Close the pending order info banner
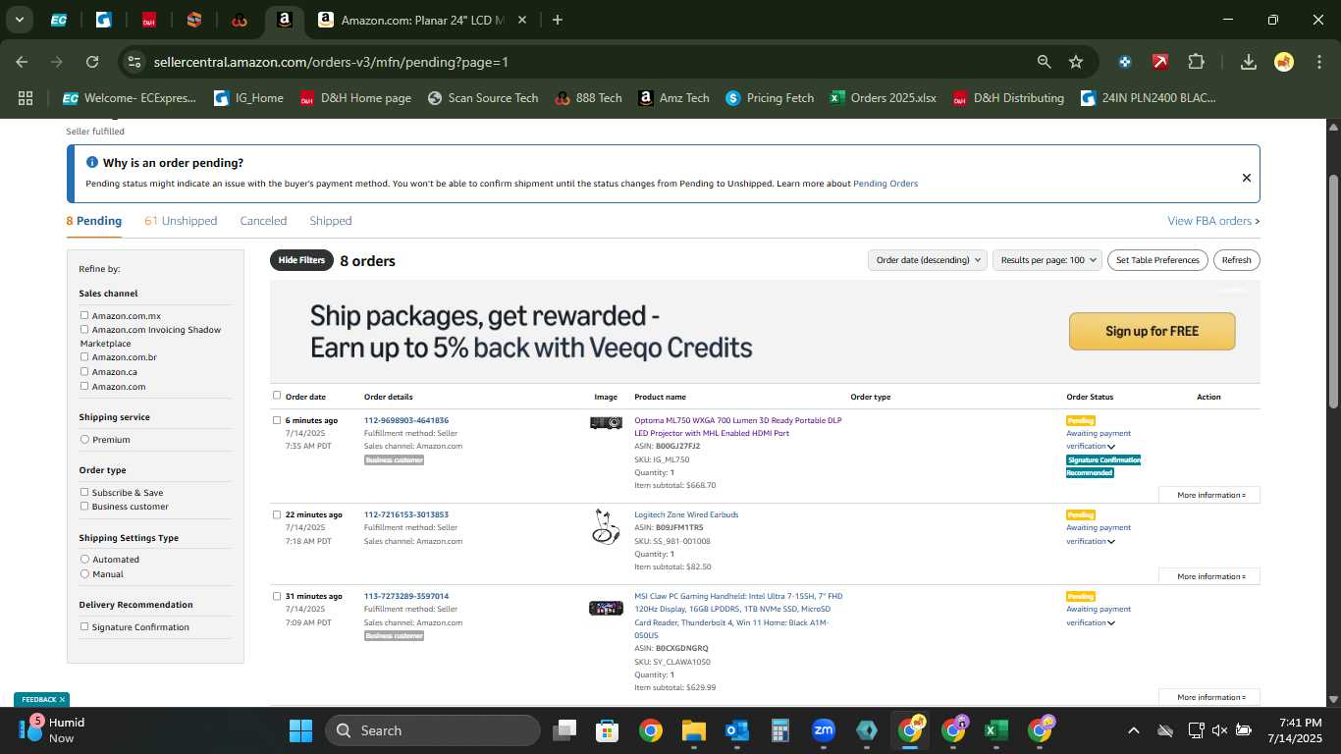 pyautogui.click(x=1247, y=178)
